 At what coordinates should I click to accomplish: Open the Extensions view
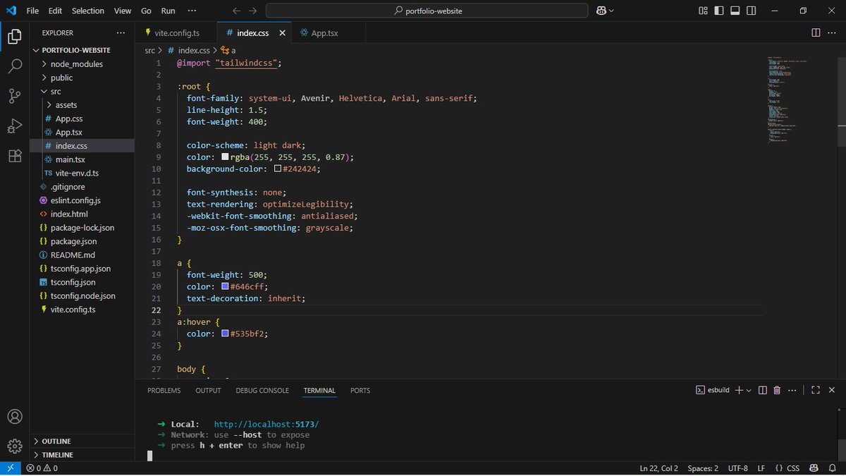14,156
